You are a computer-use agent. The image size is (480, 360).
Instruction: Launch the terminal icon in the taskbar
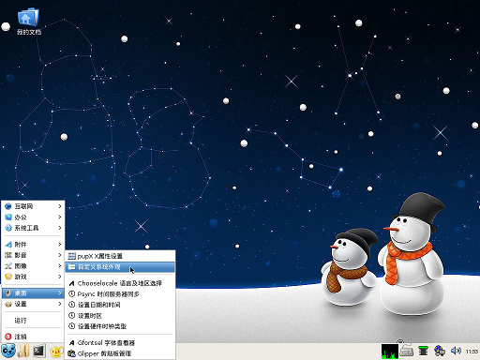(39, 352)
